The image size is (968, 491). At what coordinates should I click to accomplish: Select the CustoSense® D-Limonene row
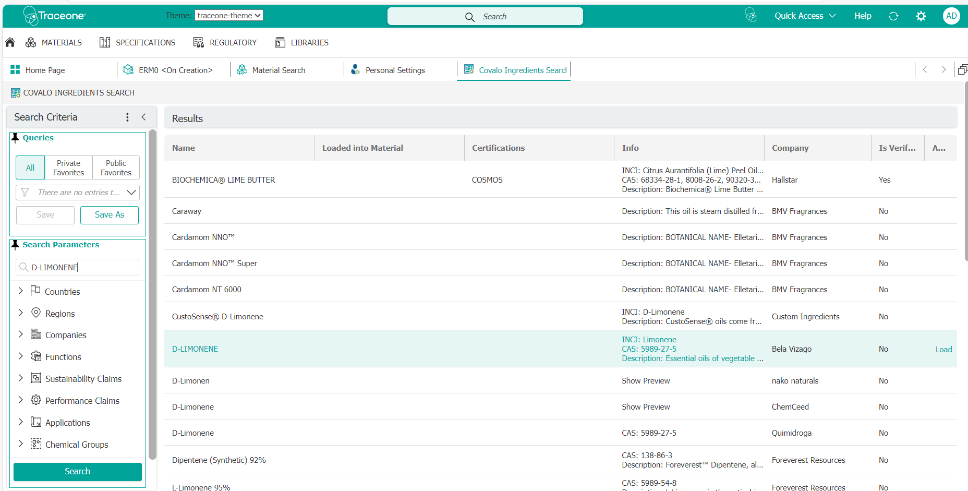pos(561,317)
